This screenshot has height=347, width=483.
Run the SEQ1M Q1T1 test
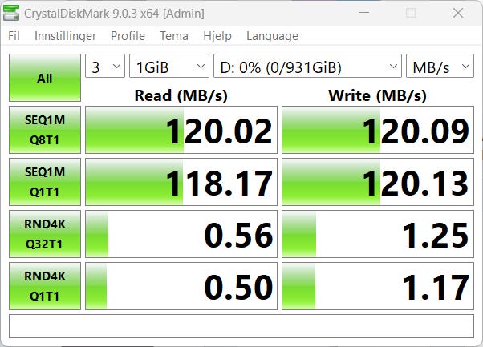coord(45,182)
